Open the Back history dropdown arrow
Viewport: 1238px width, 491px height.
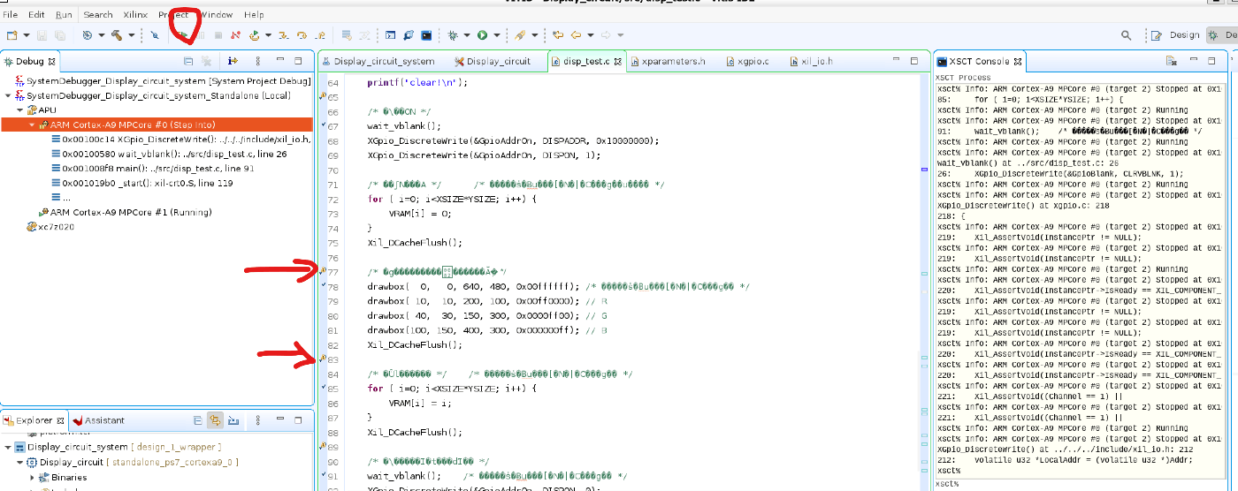click(x=590, y=35)
